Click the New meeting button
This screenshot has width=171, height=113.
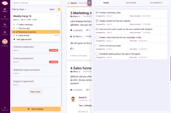coord(36,109)
